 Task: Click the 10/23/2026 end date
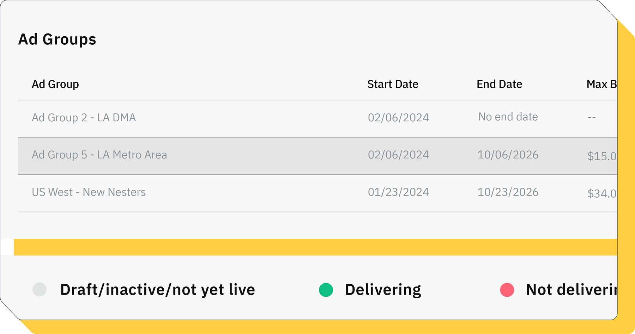coord(508,192)
